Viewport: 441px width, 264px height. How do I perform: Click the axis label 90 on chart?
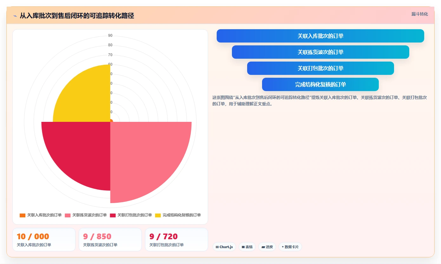pos(110,36)
